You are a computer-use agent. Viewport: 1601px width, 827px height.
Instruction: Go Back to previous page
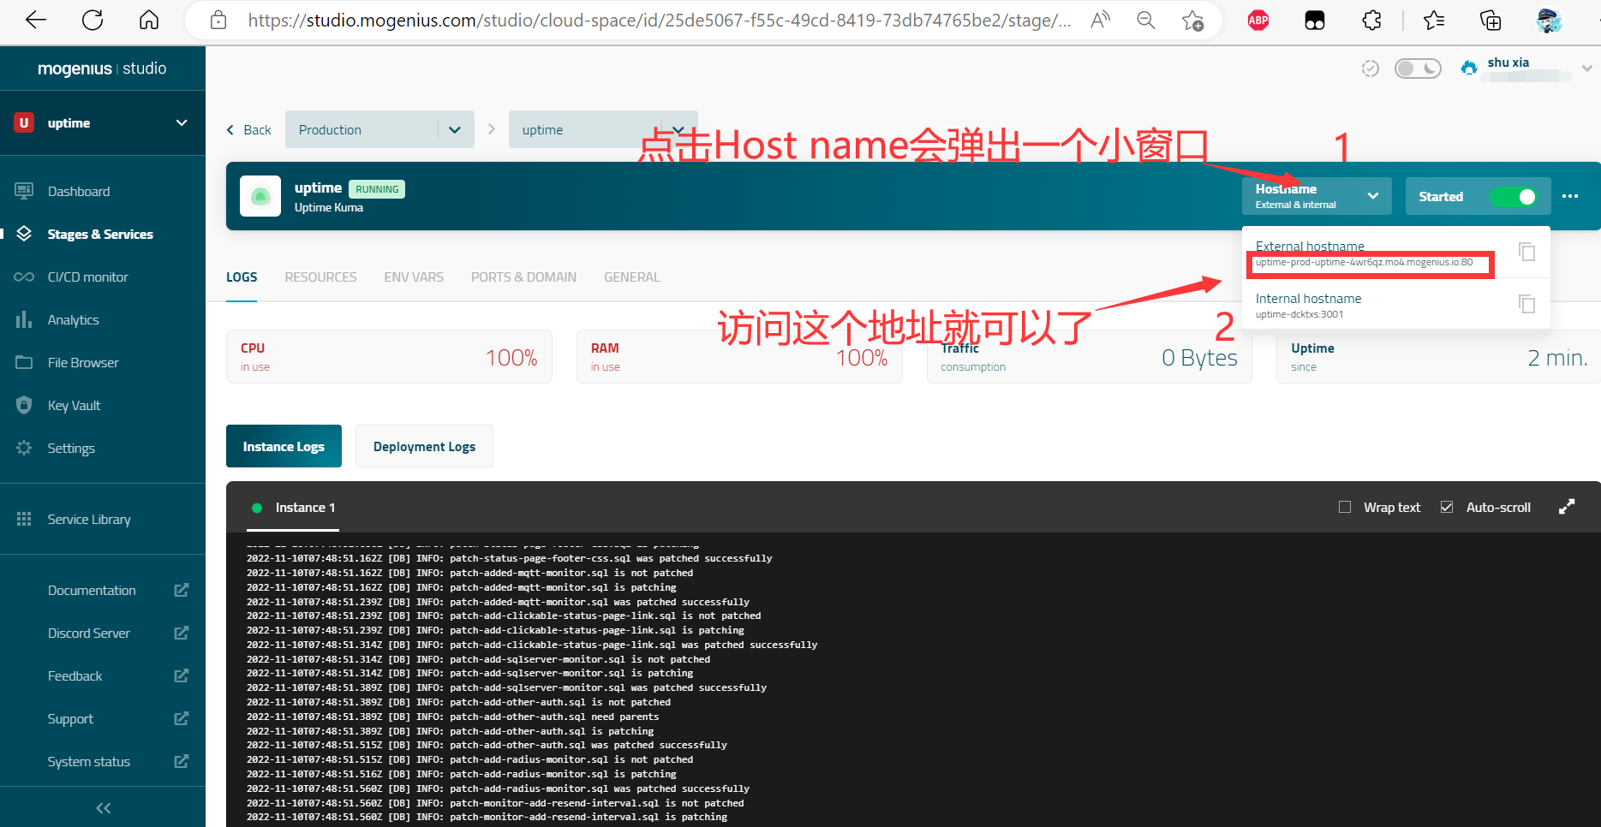click(248, 130)
